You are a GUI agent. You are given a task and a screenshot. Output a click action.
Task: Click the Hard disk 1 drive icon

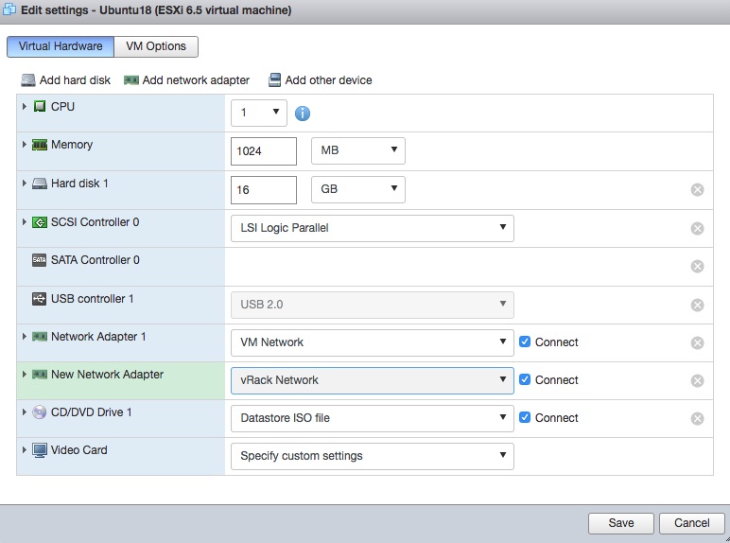coord(40,184)
